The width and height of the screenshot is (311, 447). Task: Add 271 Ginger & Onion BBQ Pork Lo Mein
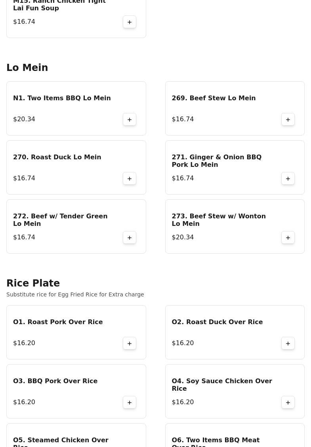pos(288,179)
